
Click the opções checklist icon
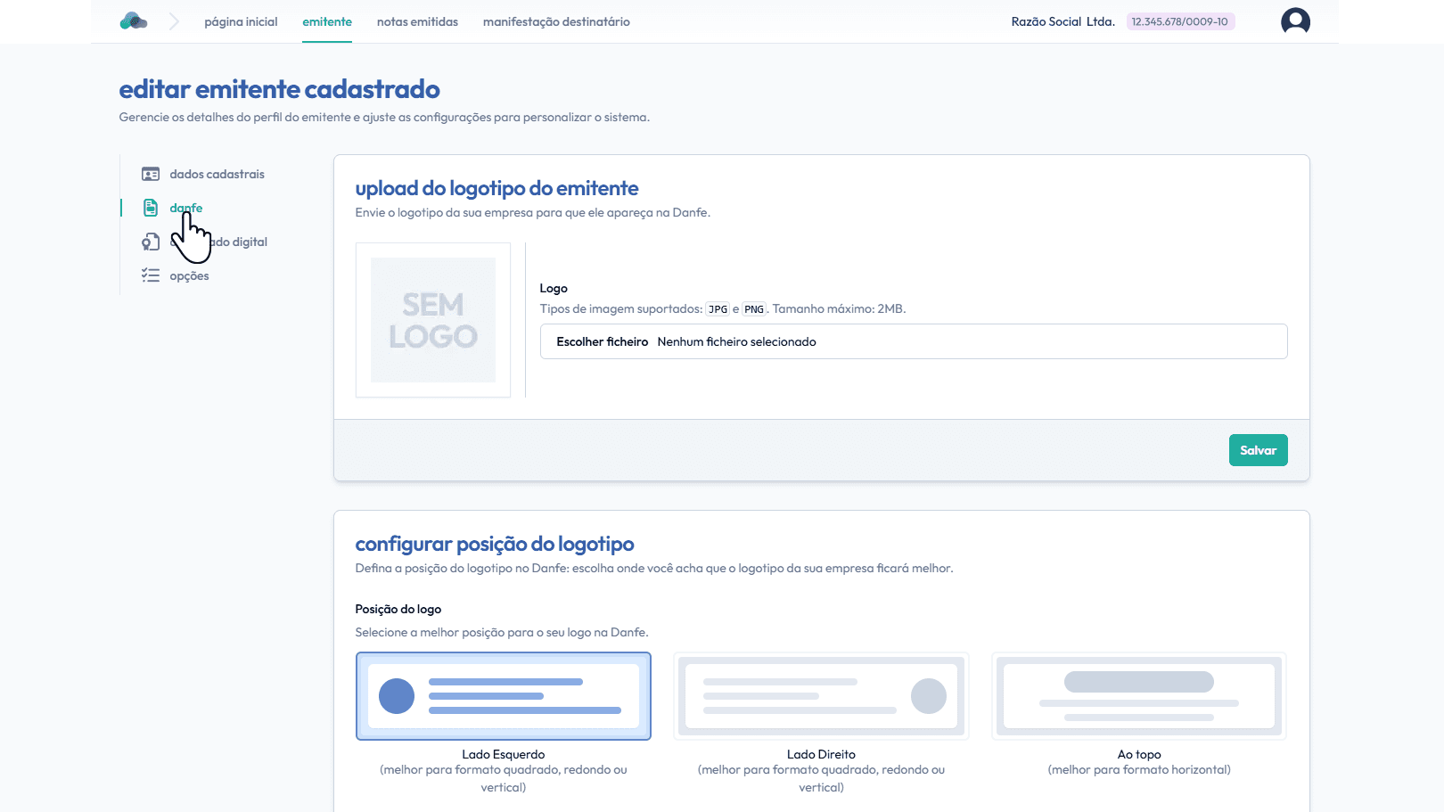151,275
